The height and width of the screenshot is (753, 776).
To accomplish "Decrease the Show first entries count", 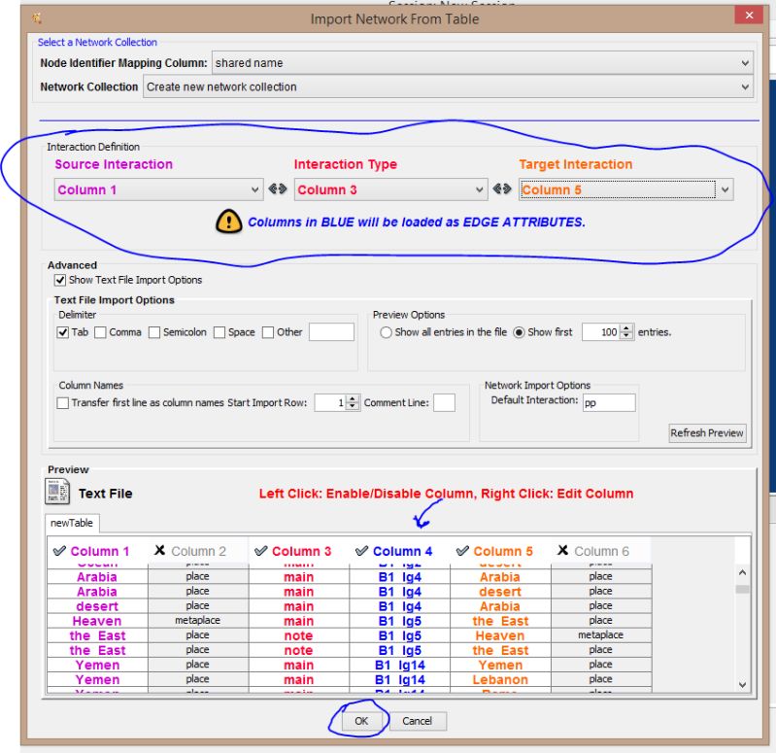I will tap(626, 336).
